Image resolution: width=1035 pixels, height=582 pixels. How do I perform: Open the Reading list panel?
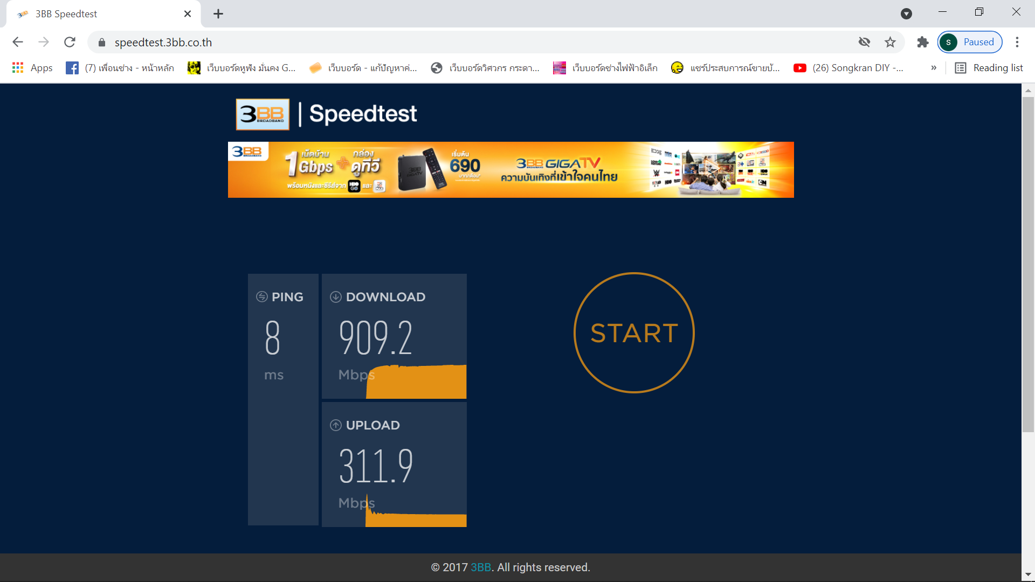[x=989, y=68]
